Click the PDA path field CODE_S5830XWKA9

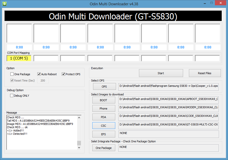click(x=168, y=117)
